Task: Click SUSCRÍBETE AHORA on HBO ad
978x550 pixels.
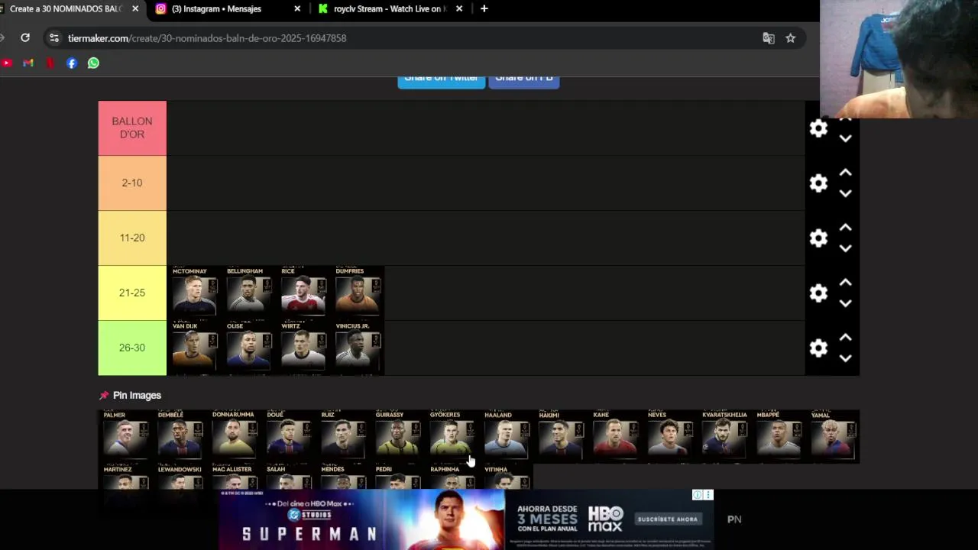Action: [x=667, y=519]
